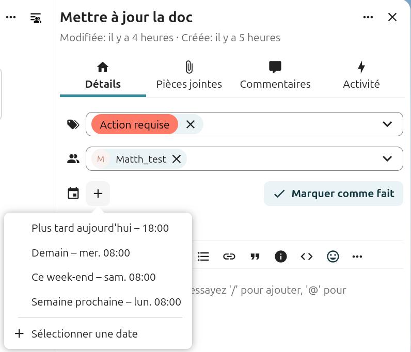Open more editor options three-dot menu

pos(357,257)
